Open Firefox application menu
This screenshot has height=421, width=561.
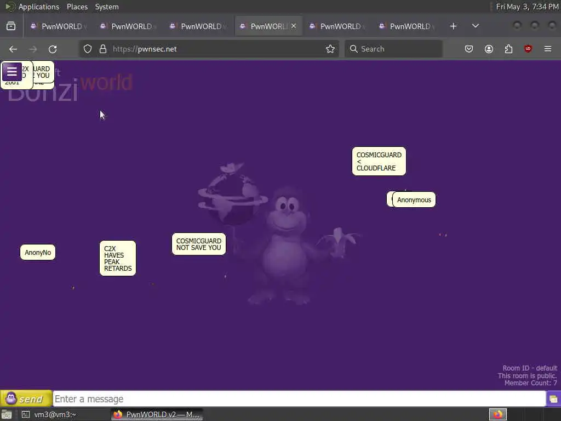point(548,49)
